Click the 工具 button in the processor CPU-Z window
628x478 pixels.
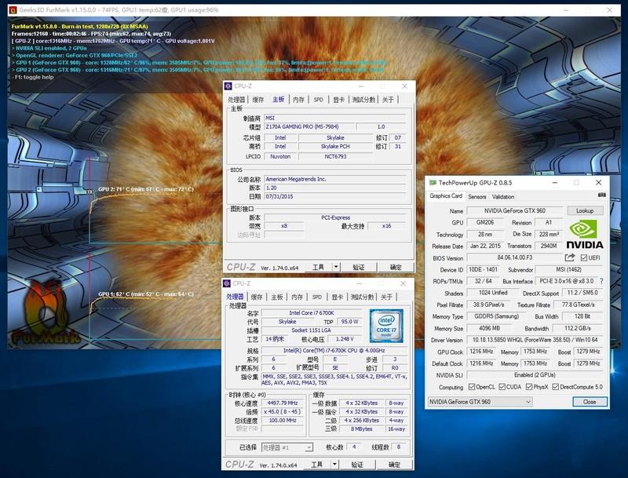[317, 465]
